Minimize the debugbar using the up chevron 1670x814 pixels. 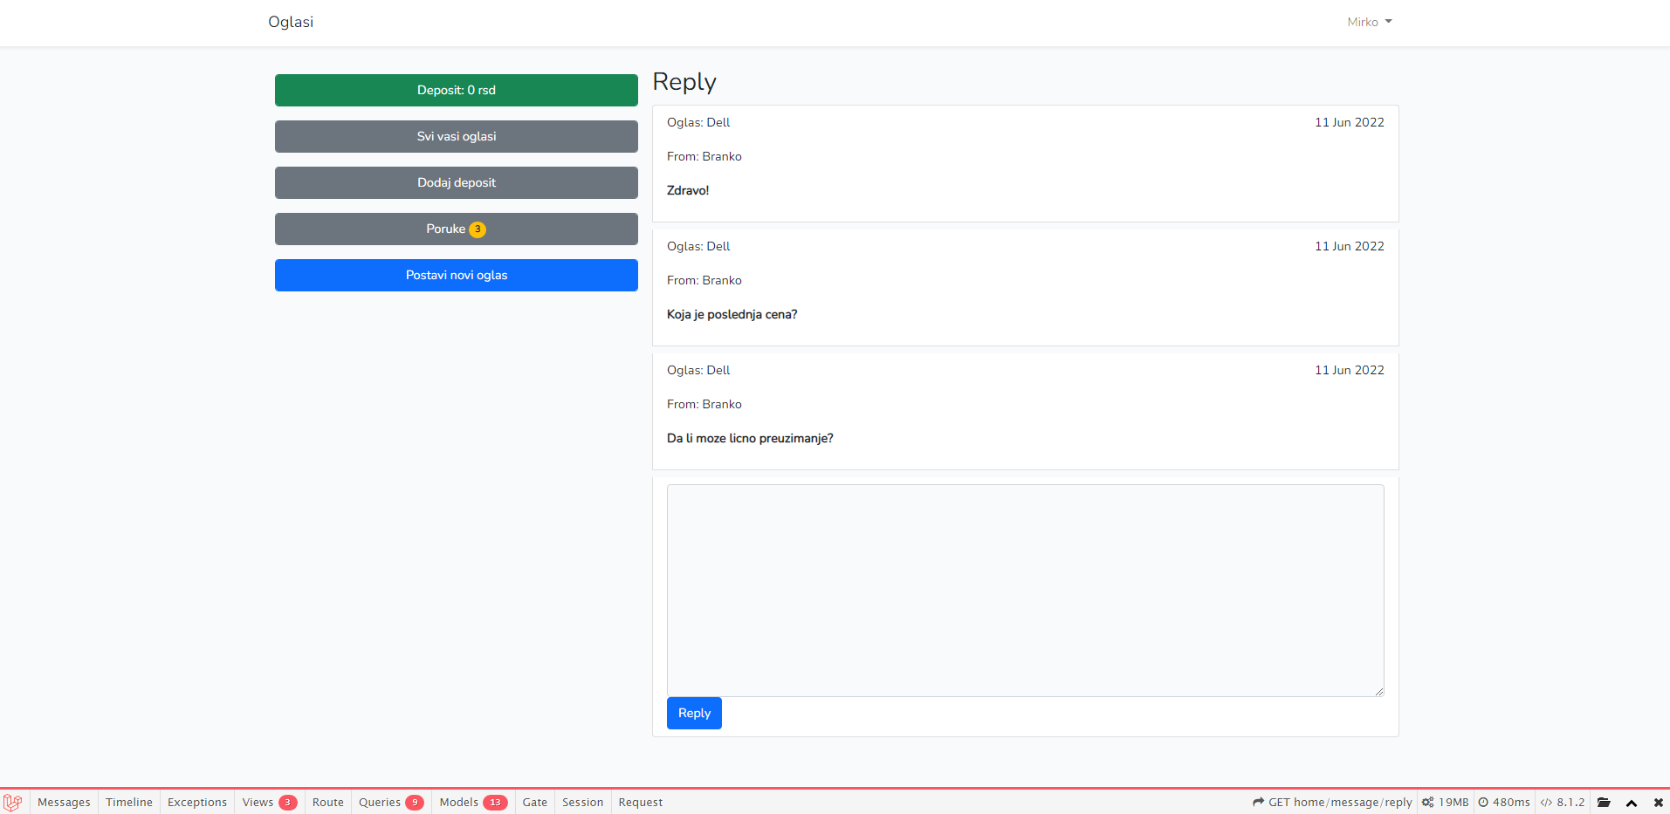1632,802
